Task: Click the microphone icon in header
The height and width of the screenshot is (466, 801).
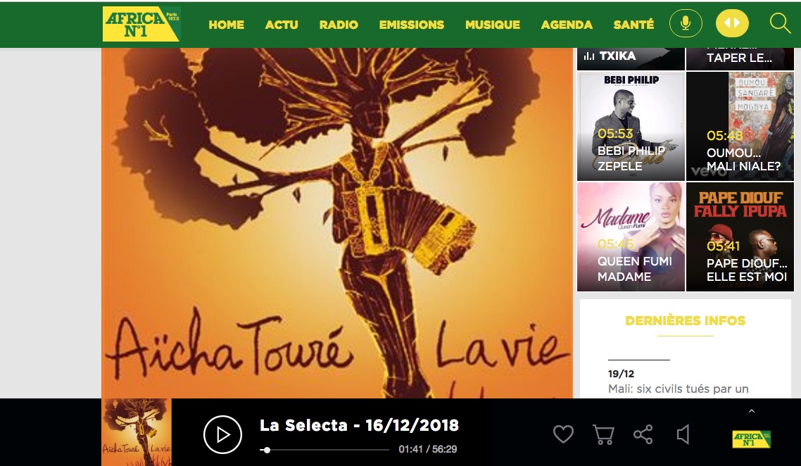Action: (686, 23)
